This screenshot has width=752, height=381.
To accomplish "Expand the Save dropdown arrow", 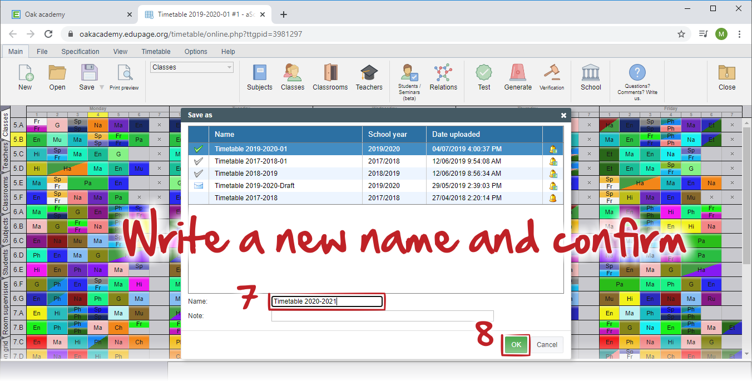I will click(102, 87).
